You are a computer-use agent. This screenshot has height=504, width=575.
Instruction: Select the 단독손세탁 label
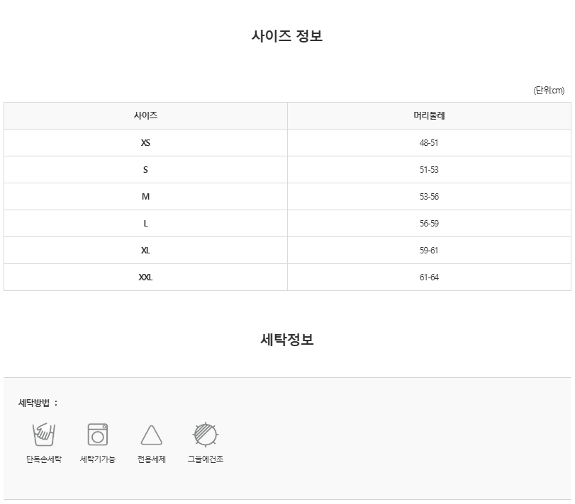44,459
